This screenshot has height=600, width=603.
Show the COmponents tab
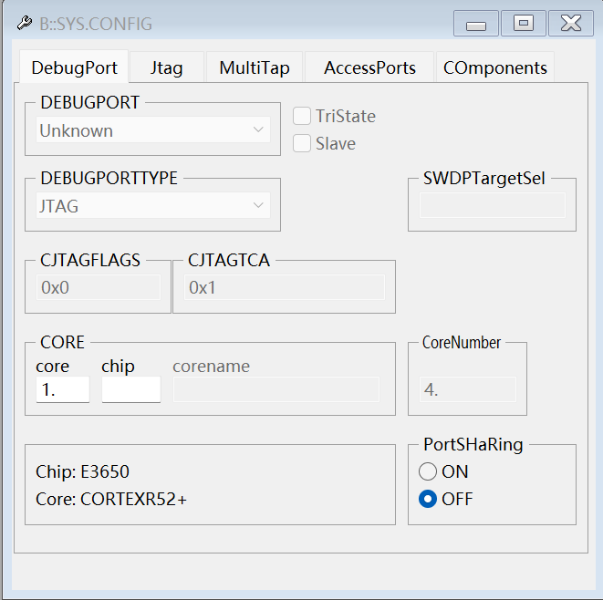point(495,67)
